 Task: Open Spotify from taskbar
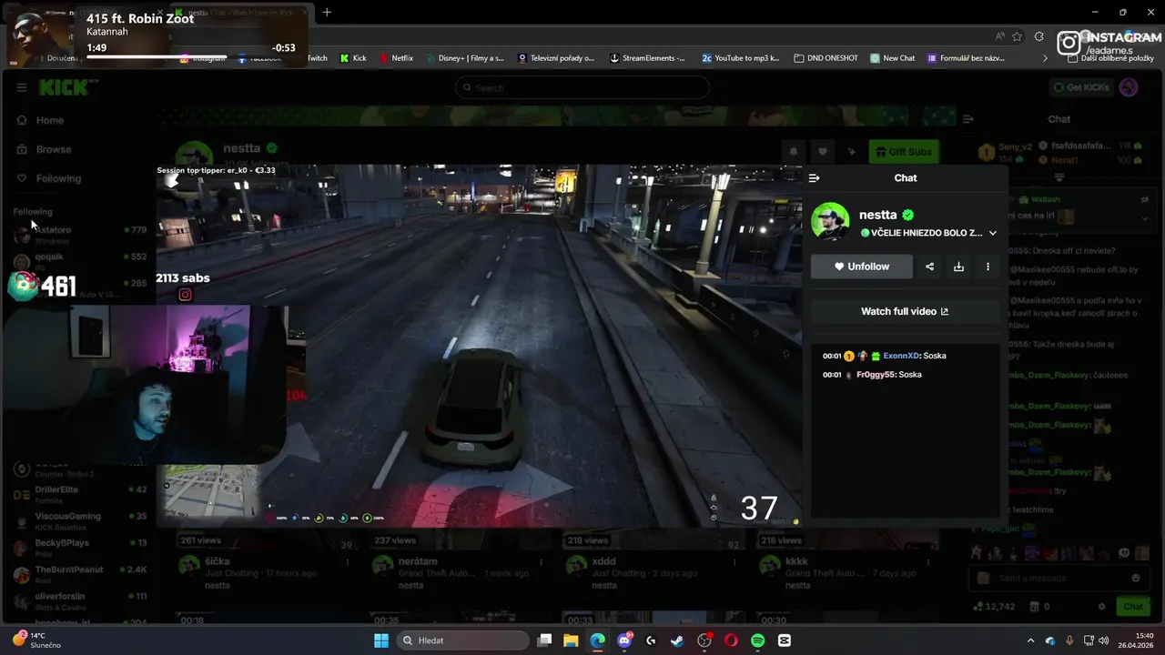pos(757,640)
